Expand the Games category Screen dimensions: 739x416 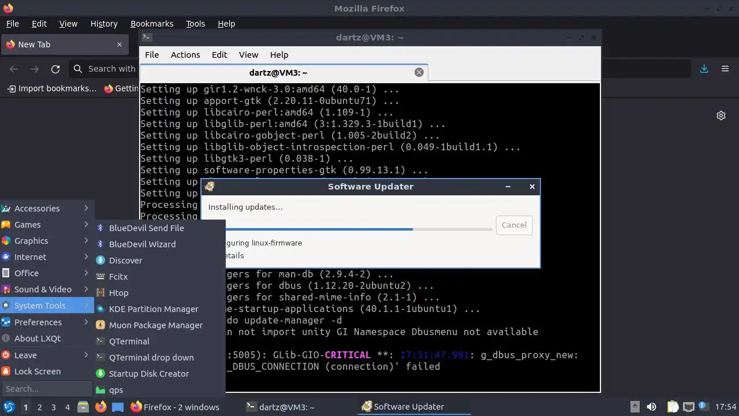coord(47,225)
